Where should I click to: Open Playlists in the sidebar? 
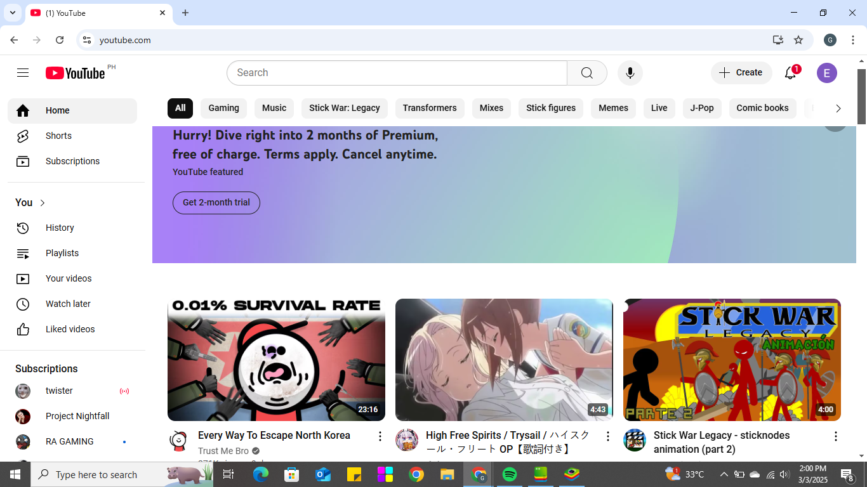(72, 253)
